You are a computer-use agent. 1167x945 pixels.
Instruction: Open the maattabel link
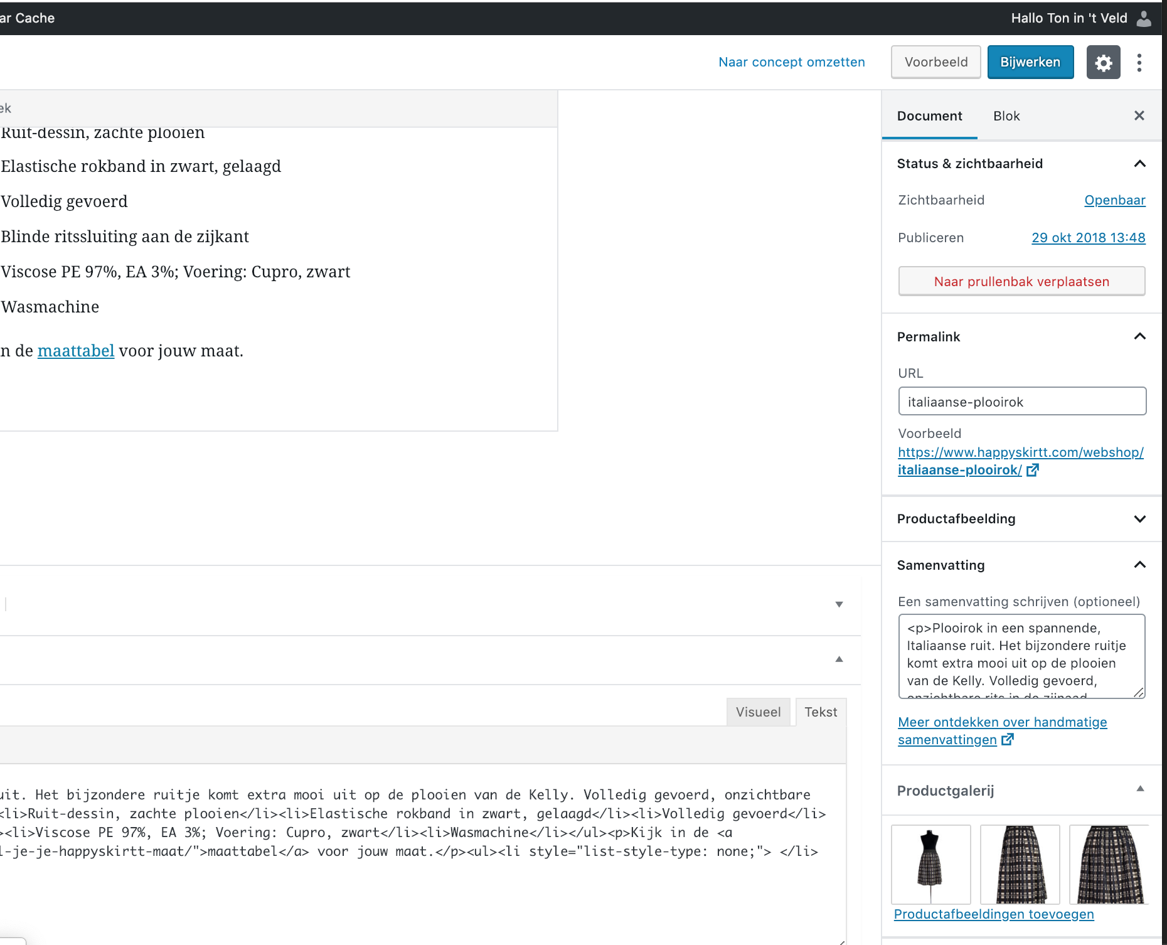point(76,351)
